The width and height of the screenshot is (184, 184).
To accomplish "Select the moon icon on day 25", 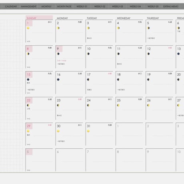I will (x=118, y=105).
